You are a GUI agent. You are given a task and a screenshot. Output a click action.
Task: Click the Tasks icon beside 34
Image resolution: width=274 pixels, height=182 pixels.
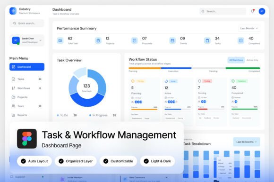[x=207, y=40]
